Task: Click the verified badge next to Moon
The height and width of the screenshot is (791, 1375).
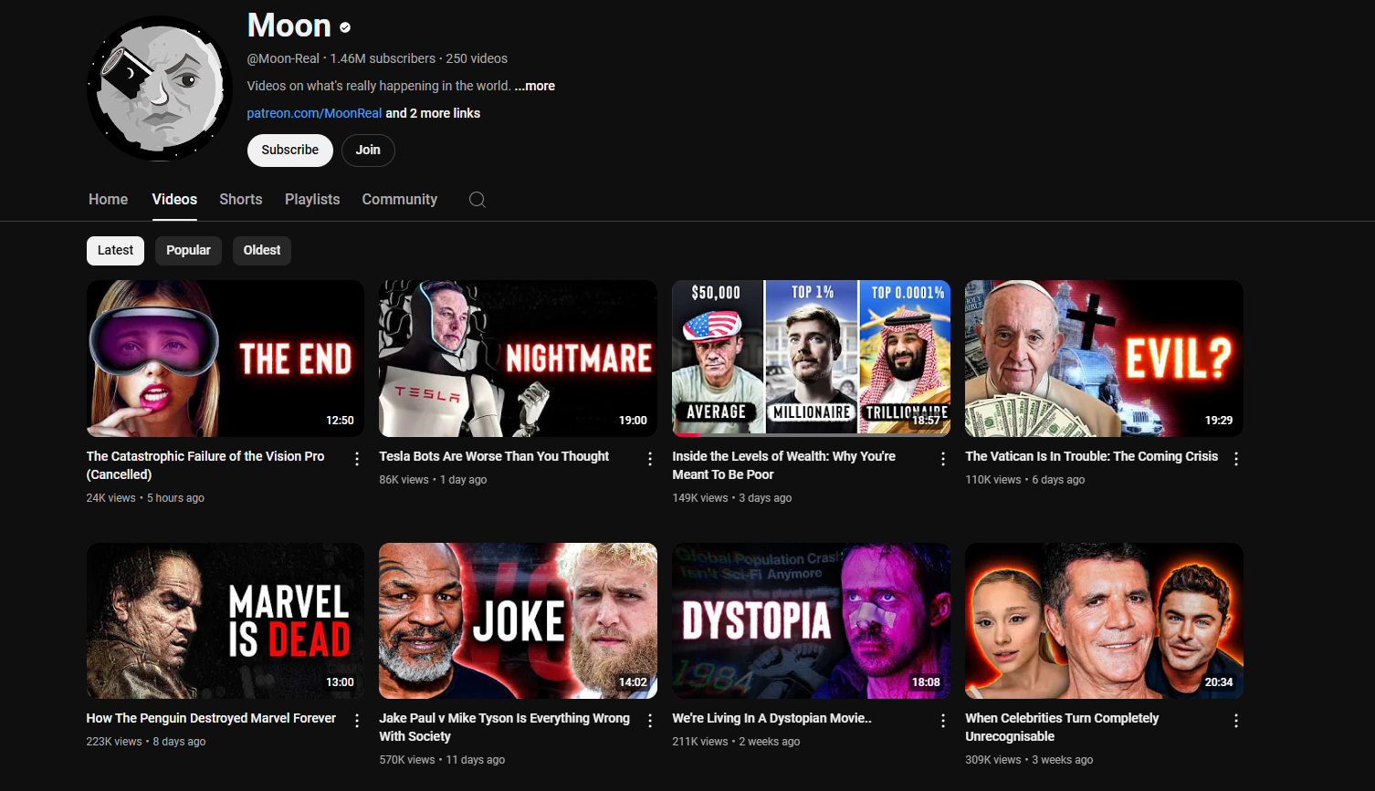Action: (x=345, y=27)
